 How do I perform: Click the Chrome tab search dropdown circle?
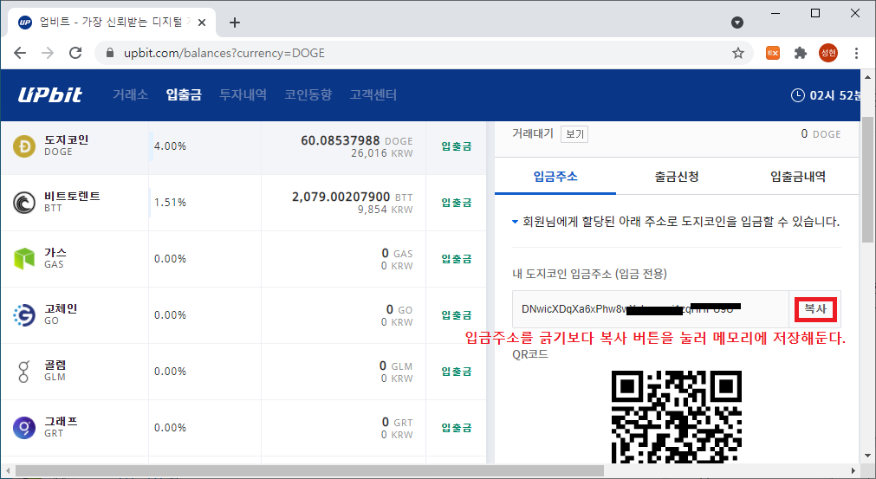point(737,23)
